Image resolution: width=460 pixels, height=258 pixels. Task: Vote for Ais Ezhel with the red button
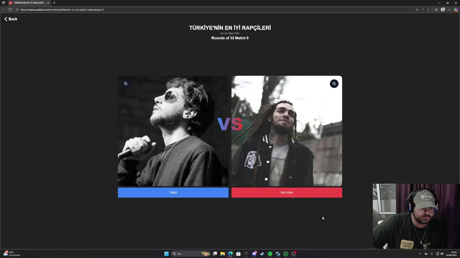point(287,192)
